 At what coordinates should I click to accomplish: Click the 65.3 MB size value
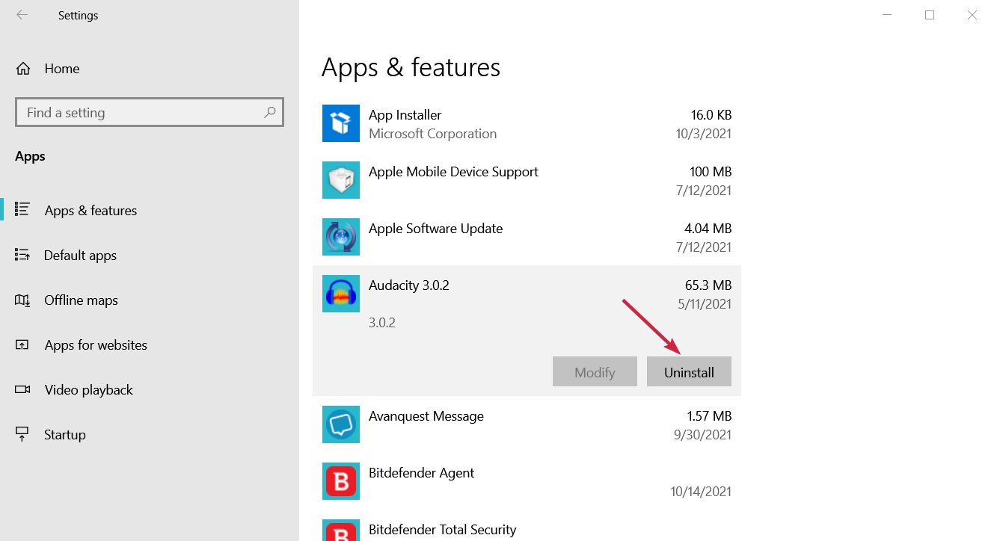pyautogui.click(x=708, y=285)
